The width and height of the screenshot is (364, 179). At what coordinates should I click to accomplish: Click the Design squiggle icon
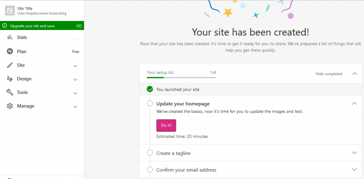click(x=10, y=79)
